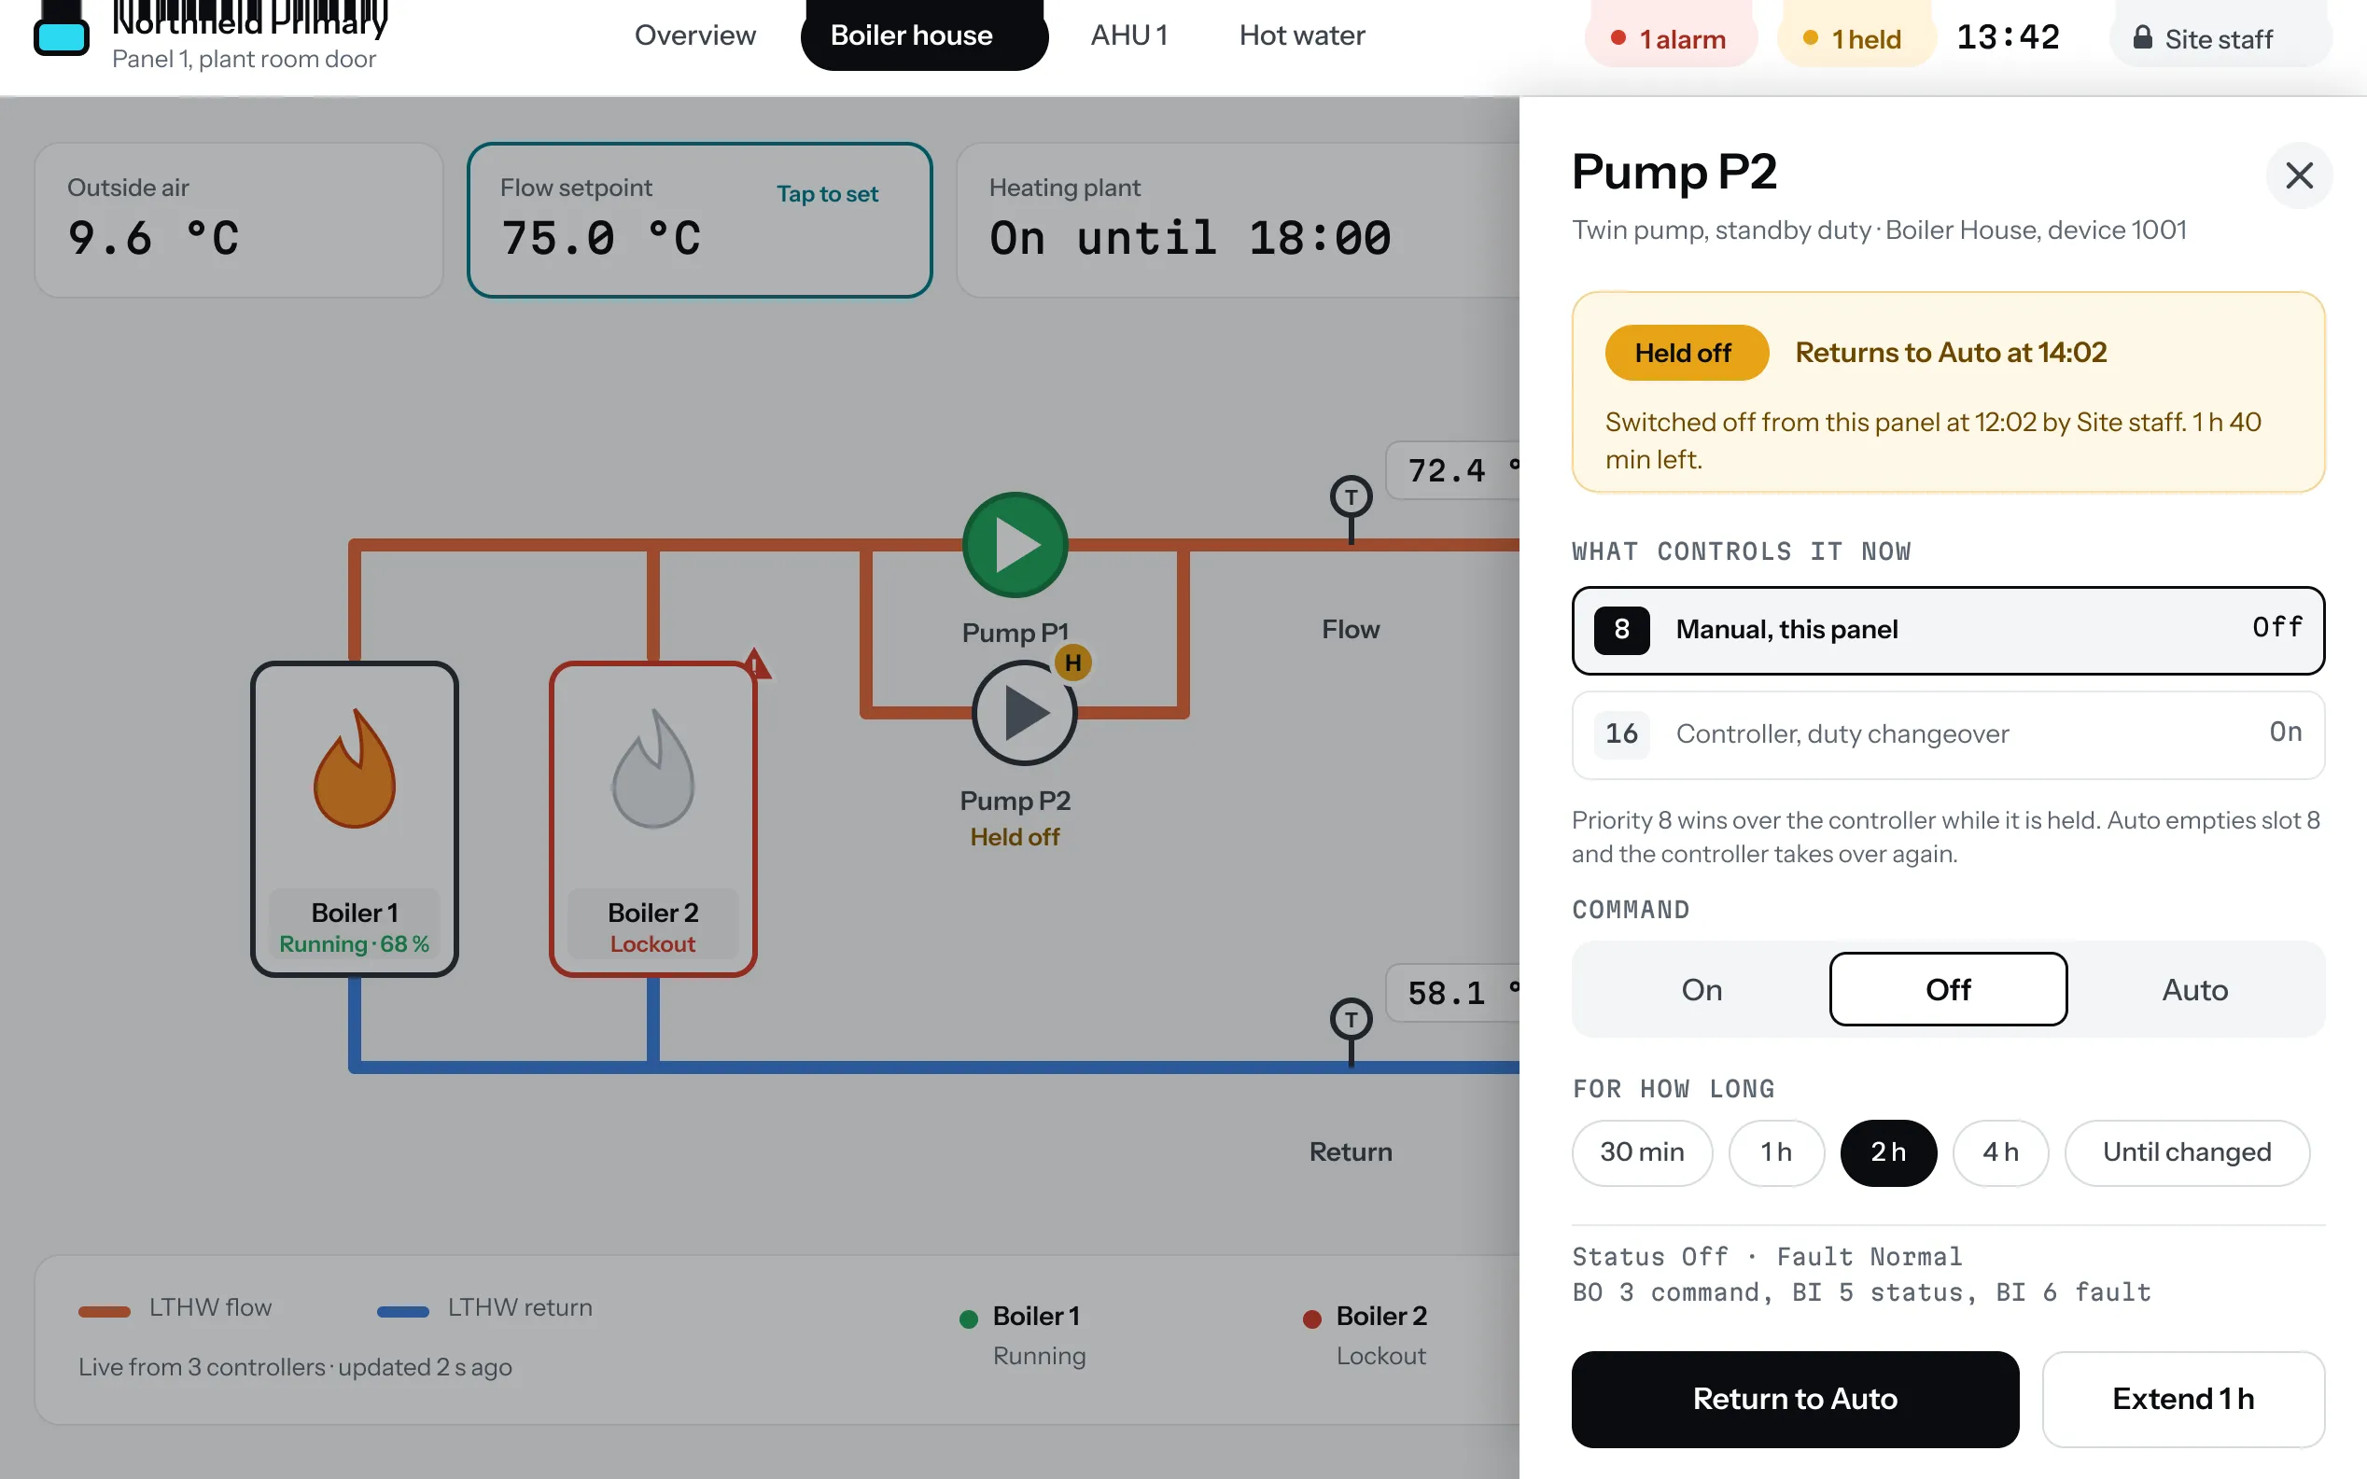Click the Extend 1 h button
2367x1479 pixels.
2183,1399
